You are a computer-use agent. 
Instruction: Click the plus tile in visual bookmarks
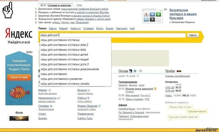tap(159, 19)
